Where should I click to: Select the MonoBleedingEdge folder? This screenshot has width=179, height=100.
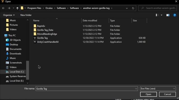[47, 34]
